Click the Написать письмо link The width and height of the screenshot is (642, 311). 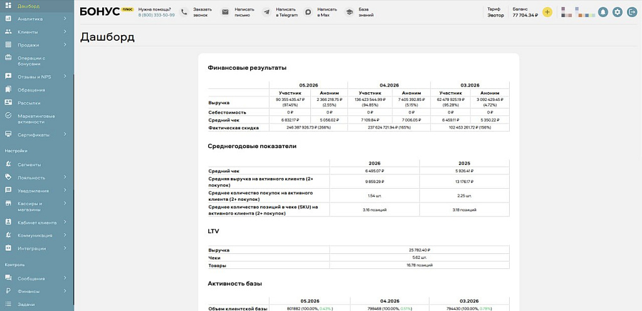[x=245, y=13]
